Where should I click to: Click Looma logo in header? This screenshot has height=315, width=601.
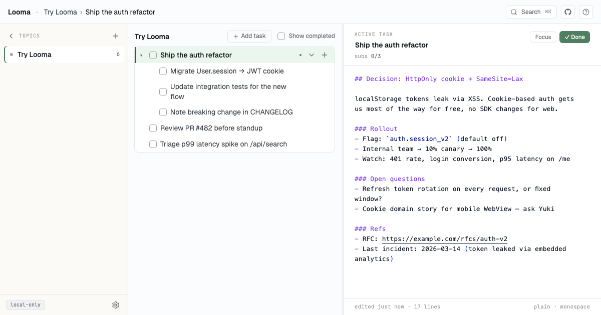pyautogui.click(x=19, y=12)
